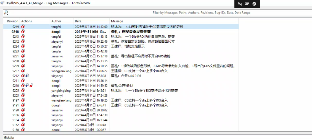Select message 恢复自定义缺陷，修改缺陷画图尺寸
Screen dimensions: 312x140
[x=148, y=42]
